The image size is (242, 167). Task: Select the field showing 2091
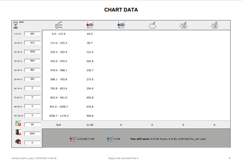pyautogui.click(x=33, y=134)
